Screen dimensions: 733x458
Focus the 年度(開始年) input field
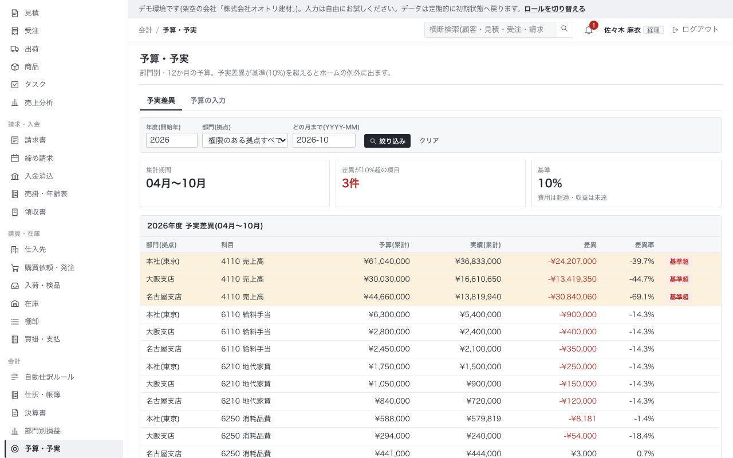coord(172,140)
